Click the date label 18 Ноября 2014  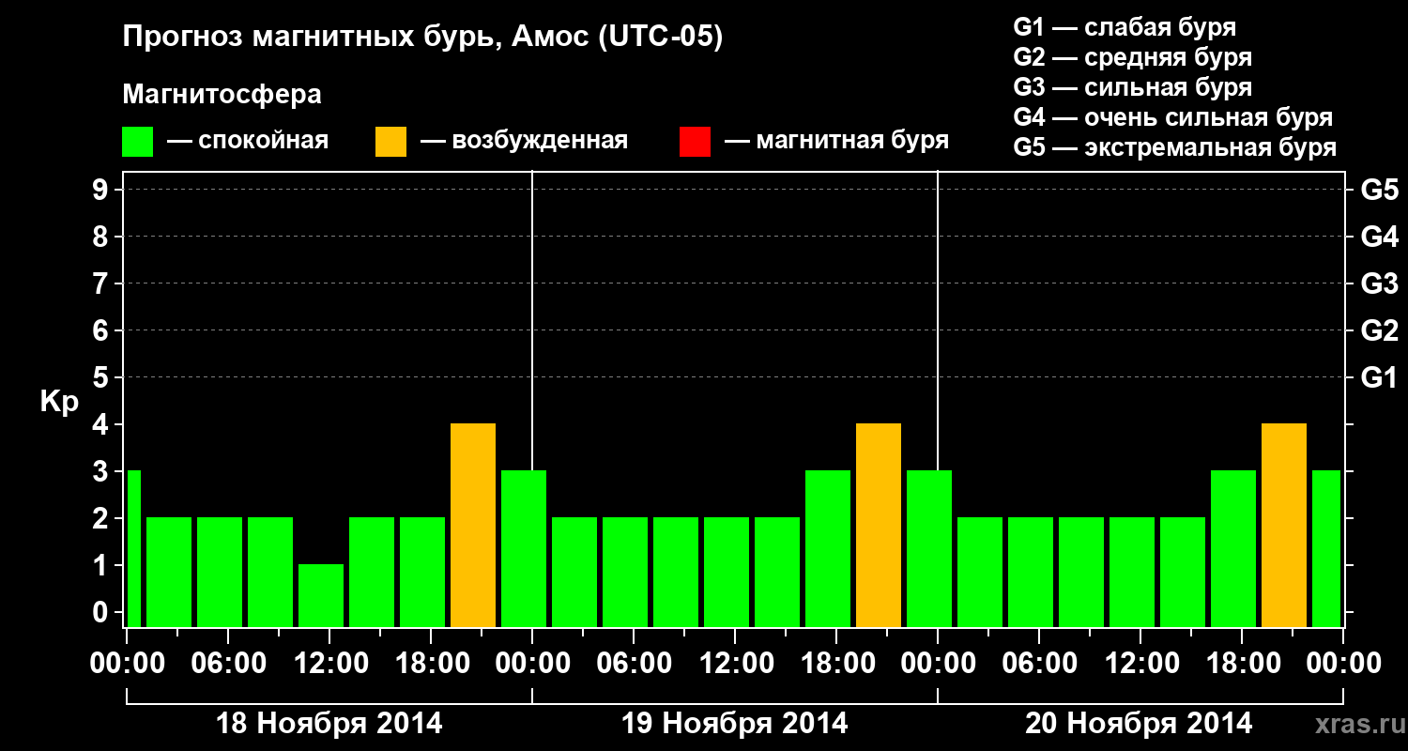[329, 724]
